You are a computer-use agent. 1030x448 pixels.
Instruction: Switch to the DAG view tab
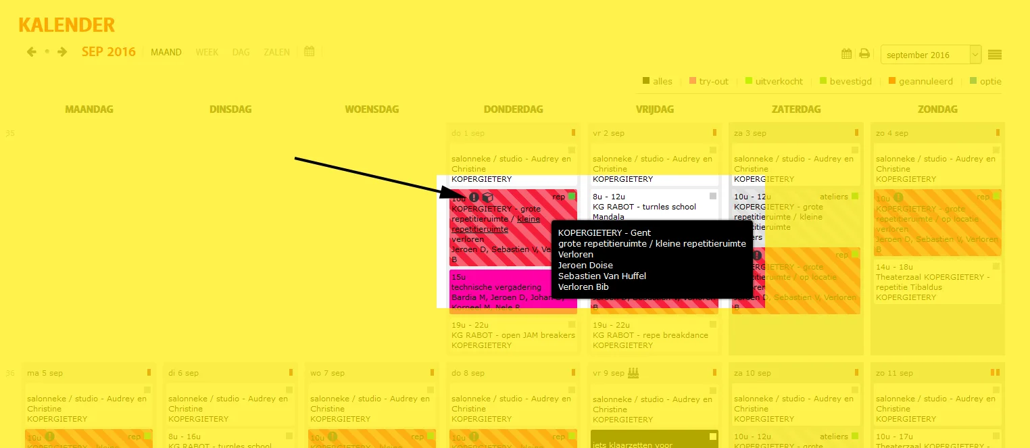click(x=241, y=52)
